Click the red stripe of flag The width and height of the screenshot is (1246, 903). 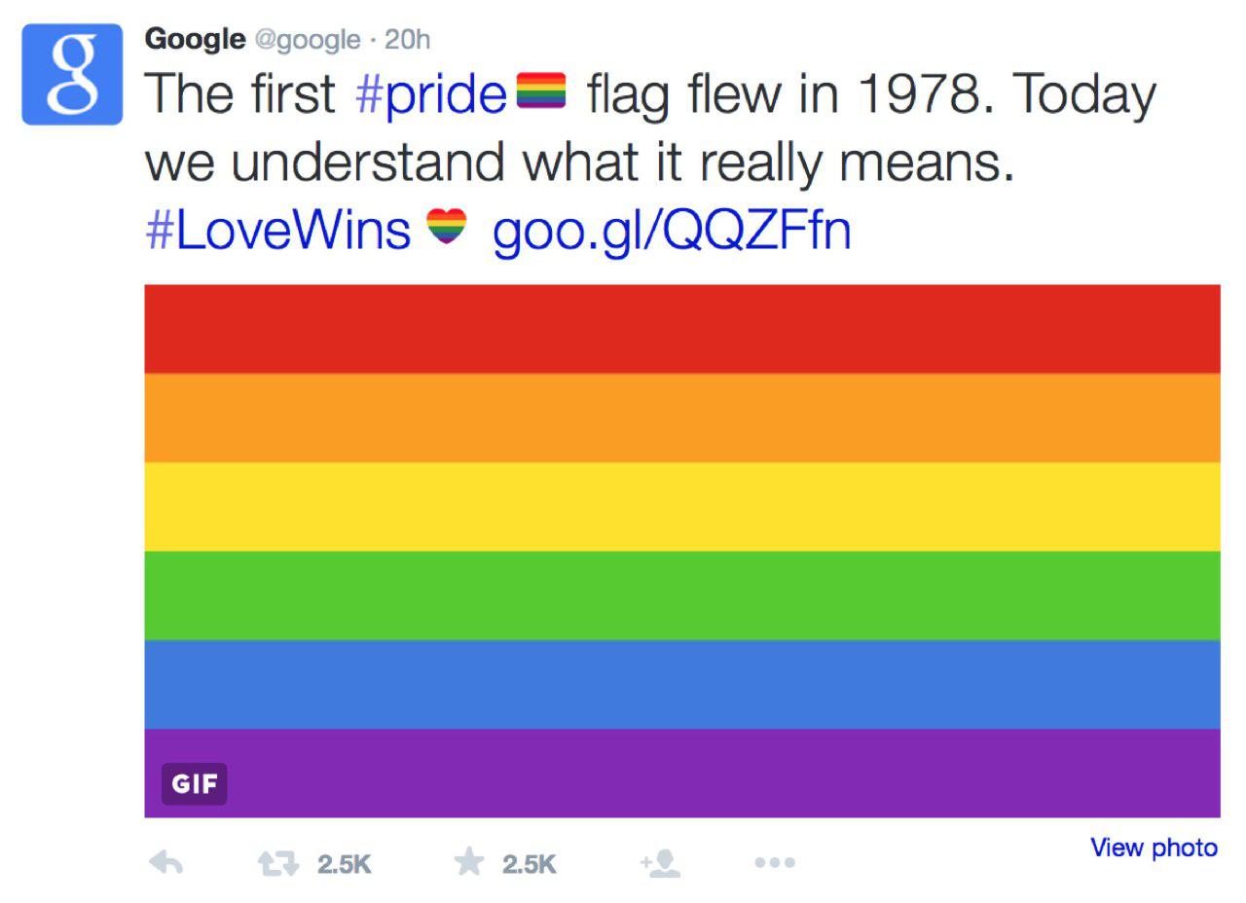tap(682, 329)
